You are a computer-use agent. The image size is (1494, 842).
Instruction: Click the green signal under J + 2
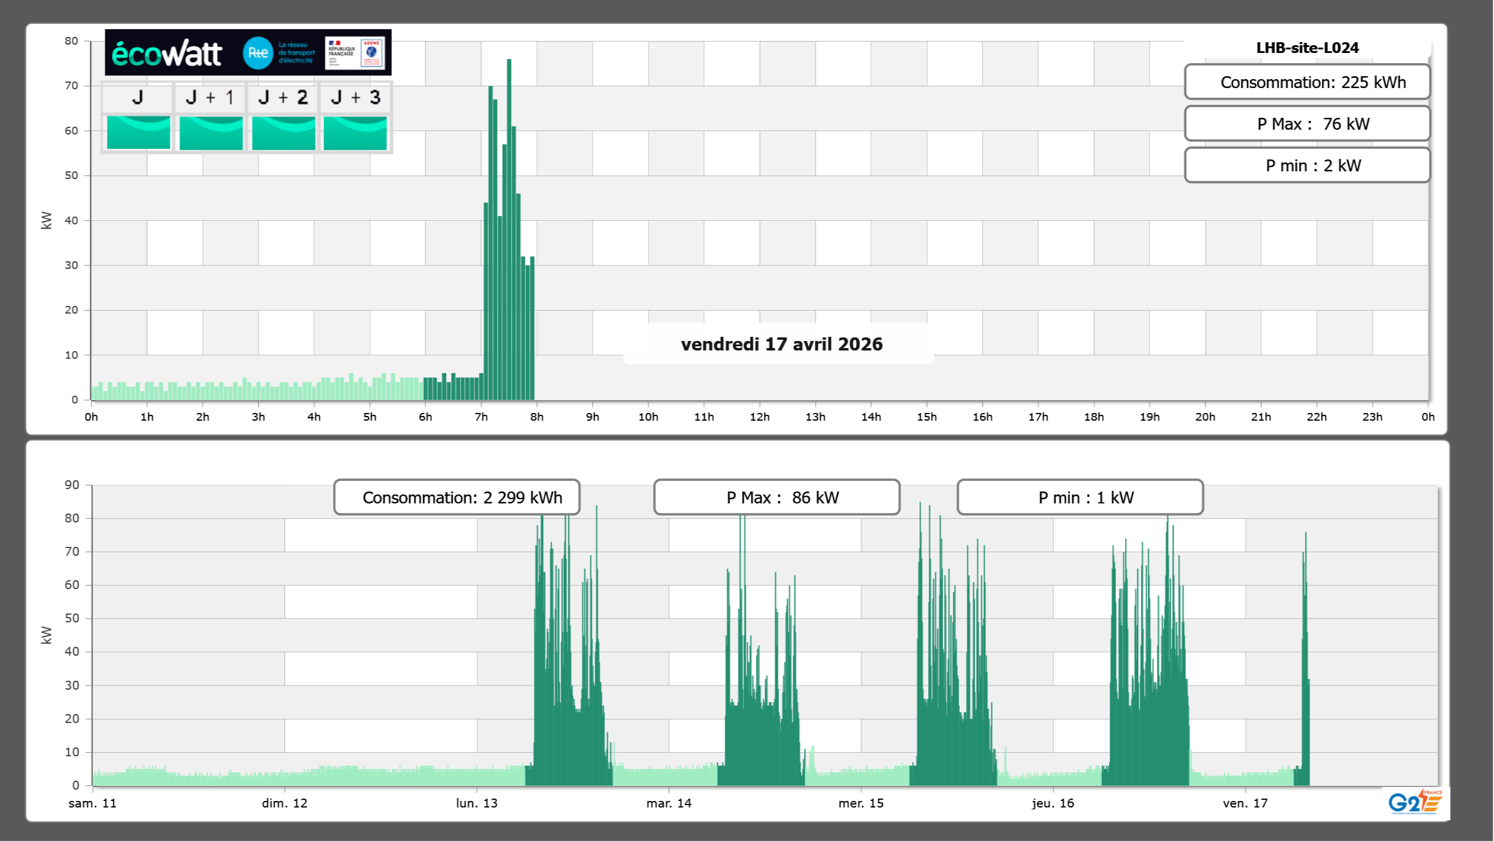[283, 133]
